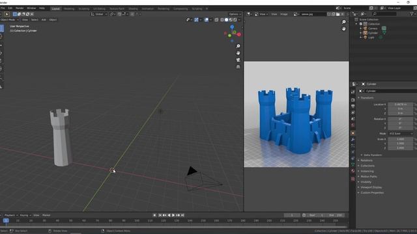Image resolution: width=417 pixels, height=234 pixels.
Task: Click the image editor pan hand icon
Action: coord(343,29)
